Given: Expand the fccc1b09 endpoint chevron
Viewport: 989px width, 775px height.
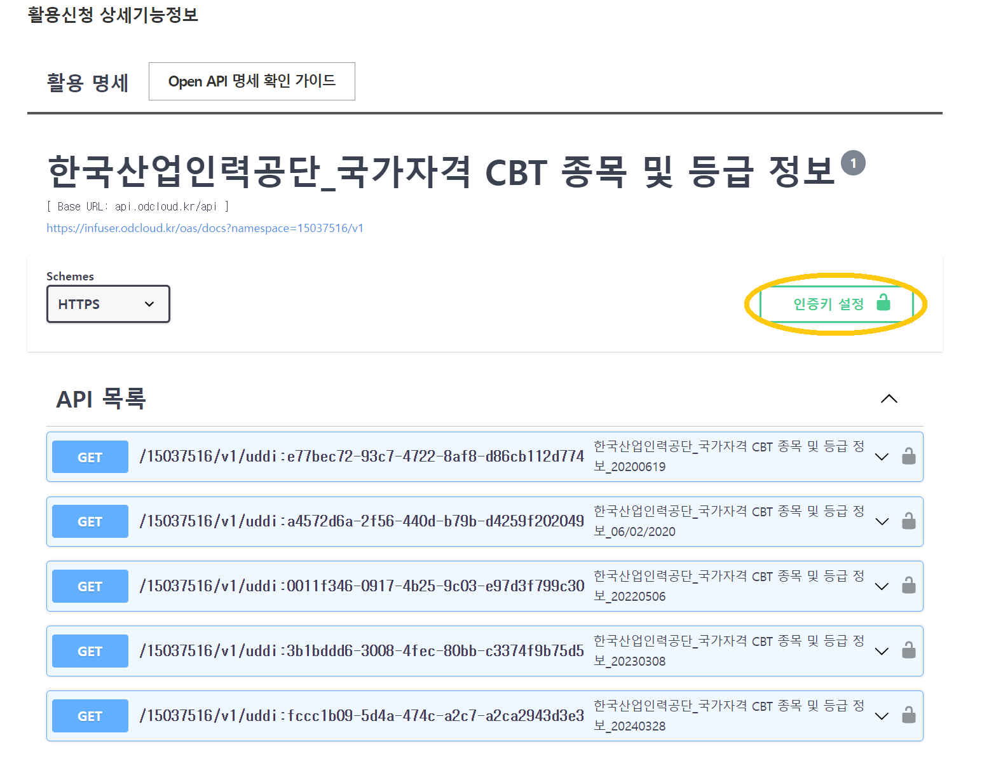Looking at the screenshot, I should [x=882, y=717].
